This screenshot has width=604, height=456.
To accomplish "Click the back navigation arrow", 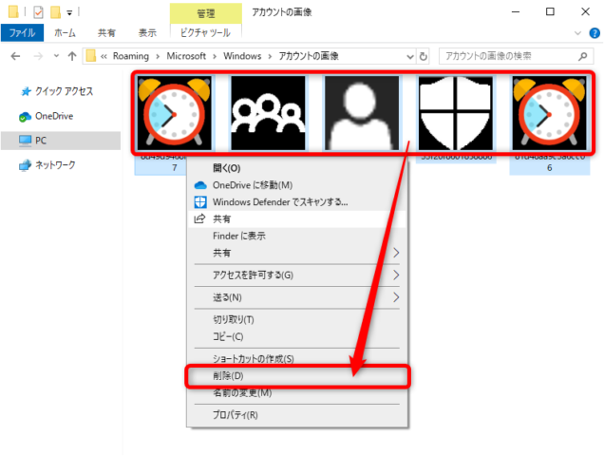I will (15, 56).
